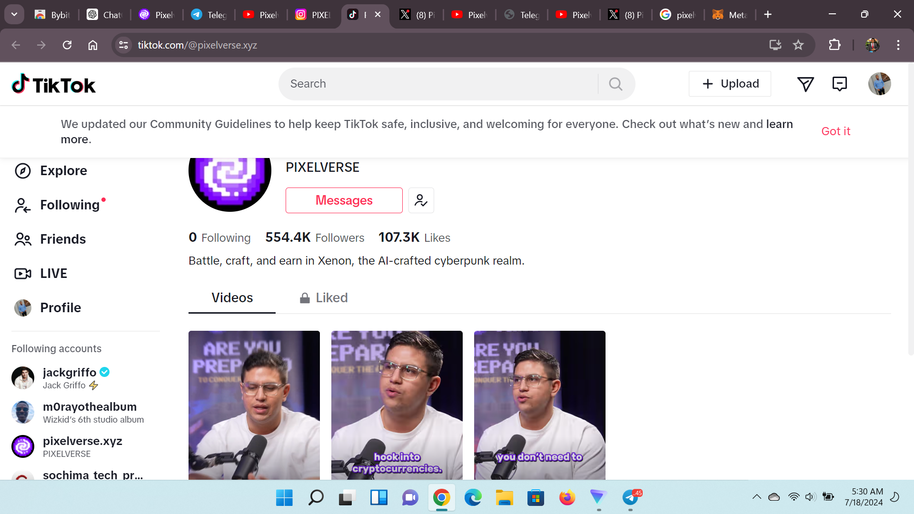
Task: Open the TikTok inbox icon
Action: point(839,84)
